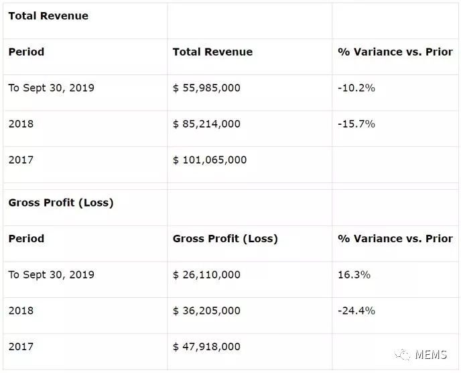The width and height of the screenshot is (461, 373).
Task: Click Period header in revenue table
Action: 26,52
